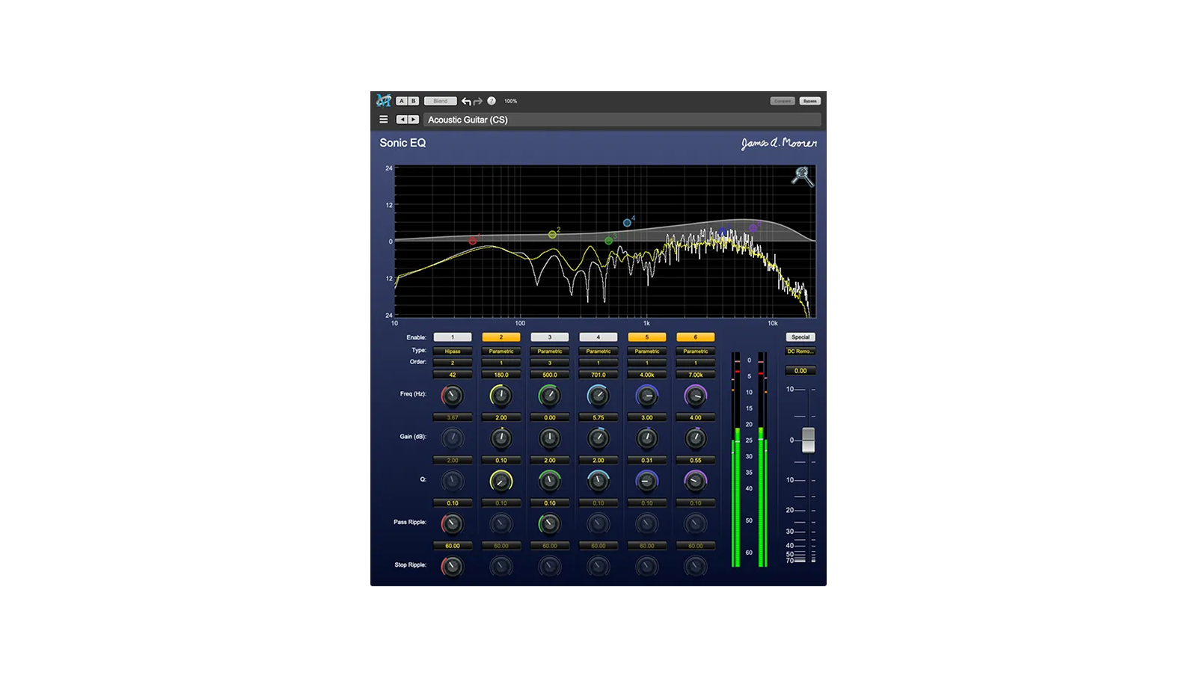Click the band 1 Pass Ripple knob
Viewport: 1197px width, 673px height.
click(x=452, y=523)
